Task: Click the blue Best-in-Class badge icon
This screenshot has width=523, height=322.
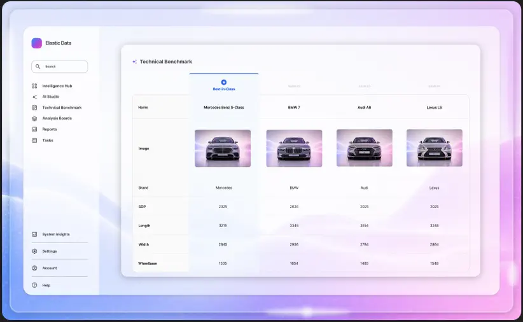Action: pos(224,82)
